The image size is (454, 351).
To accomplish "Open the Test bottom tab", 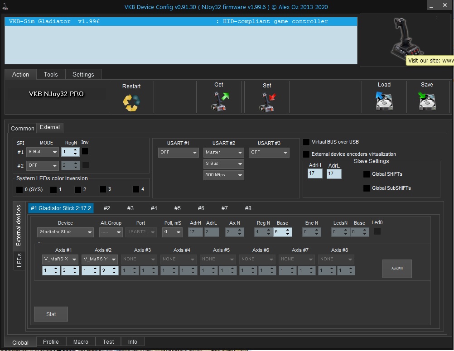I will point(108,342).
